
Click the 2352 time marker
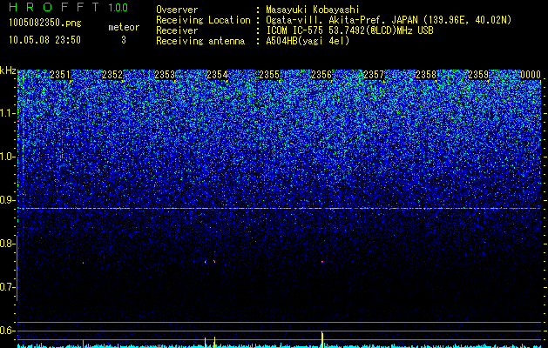coord(112,75)
